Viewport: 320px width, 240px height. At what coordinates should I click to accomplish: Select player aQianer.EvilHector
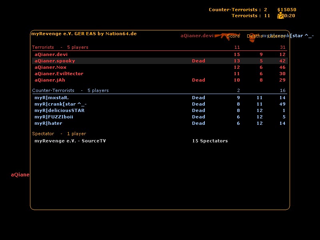point(59,74)
